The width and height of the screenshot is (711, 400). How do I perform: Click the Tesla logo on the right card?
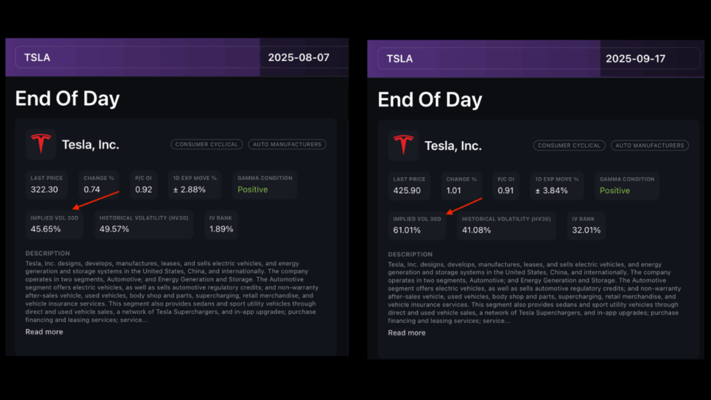tap(403, 145)
